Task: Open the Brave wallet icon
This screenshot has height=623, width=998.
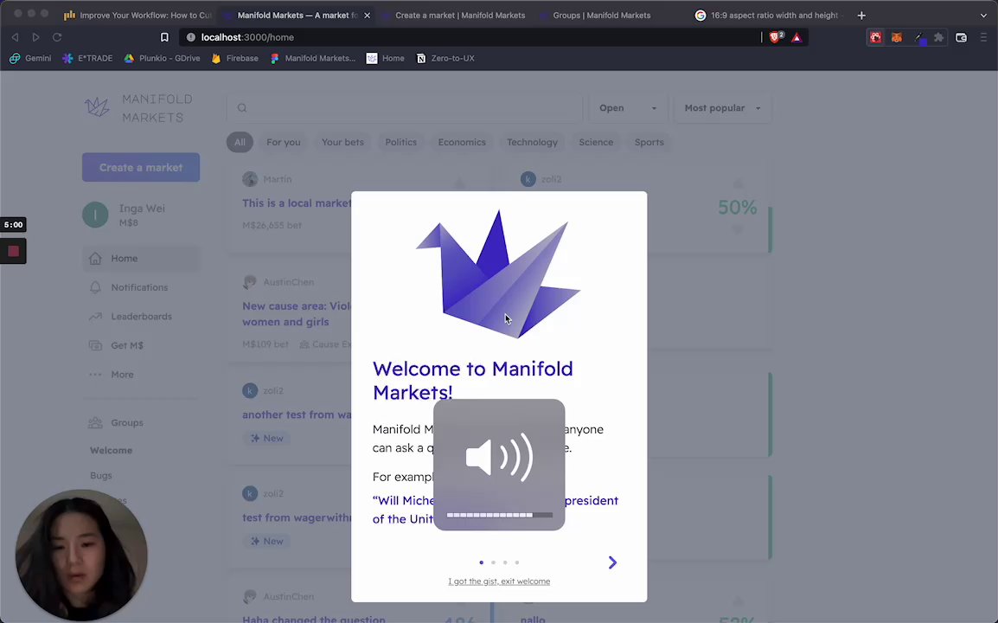Action: point(961,37)
